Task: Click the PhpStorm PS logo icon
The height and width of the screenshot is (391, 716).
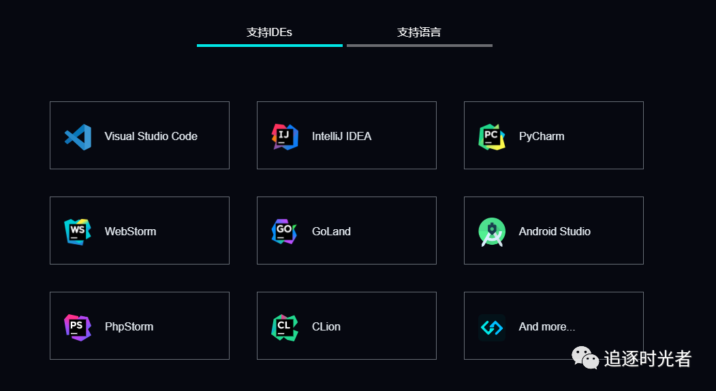Action: click(78, 327)
